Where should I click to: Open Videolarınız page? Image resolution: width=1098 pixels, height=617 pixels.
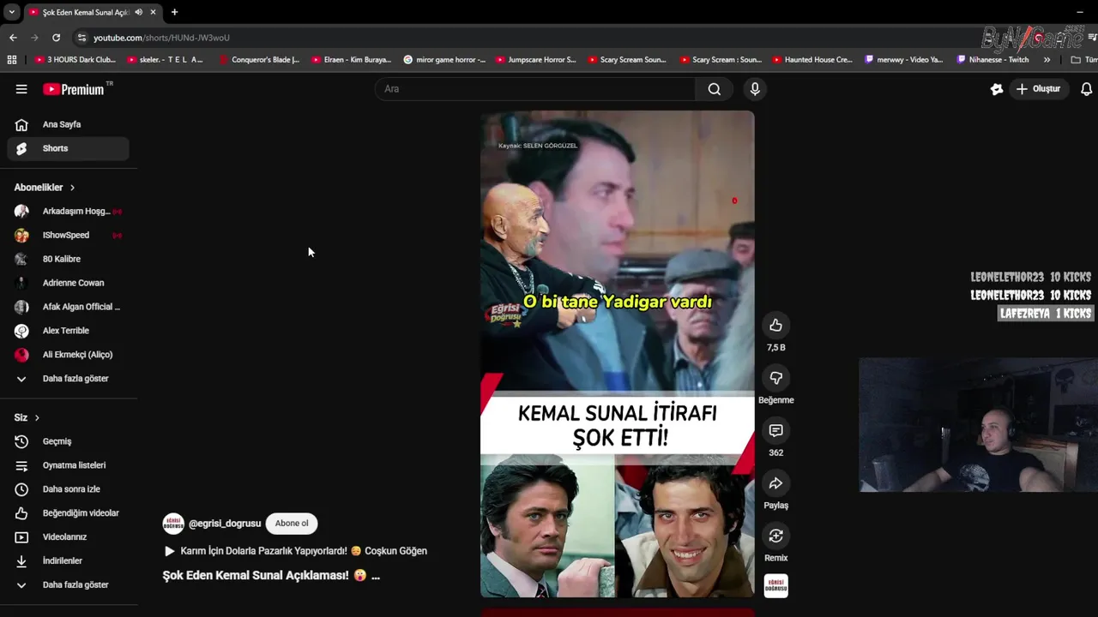[x=69, y=537]
